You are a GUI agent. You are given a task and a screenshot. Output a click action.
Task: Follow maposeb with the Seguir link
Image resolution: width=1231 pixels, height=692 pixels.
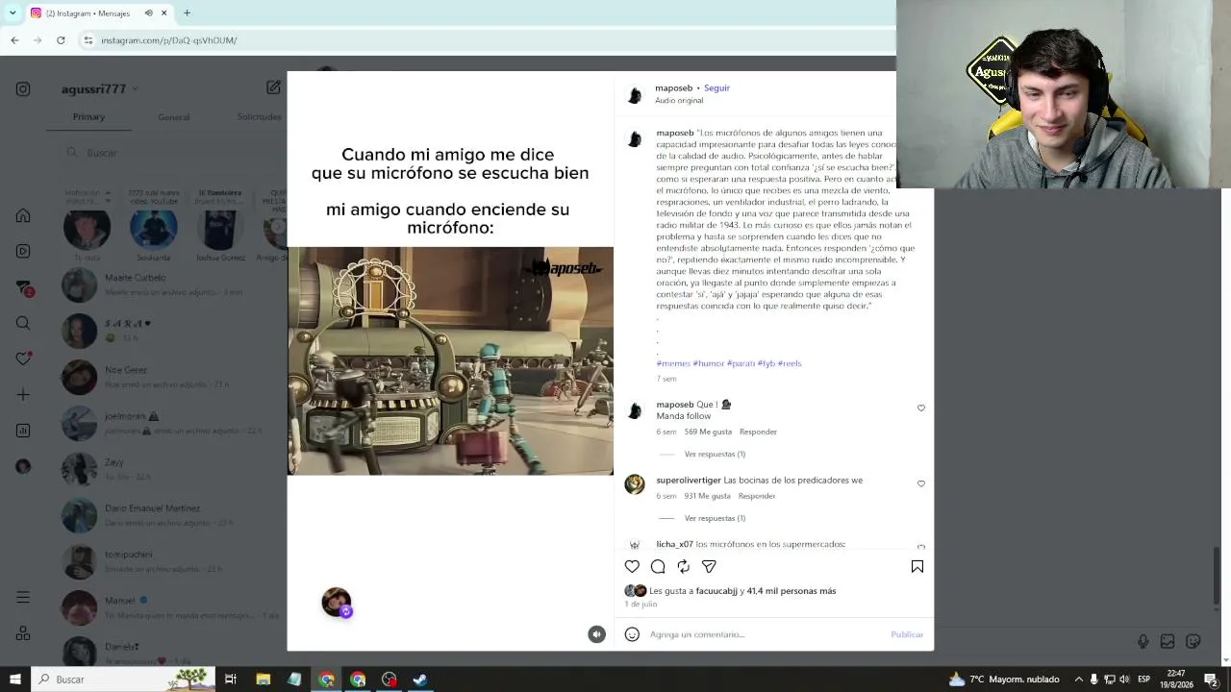click(716, 88)
